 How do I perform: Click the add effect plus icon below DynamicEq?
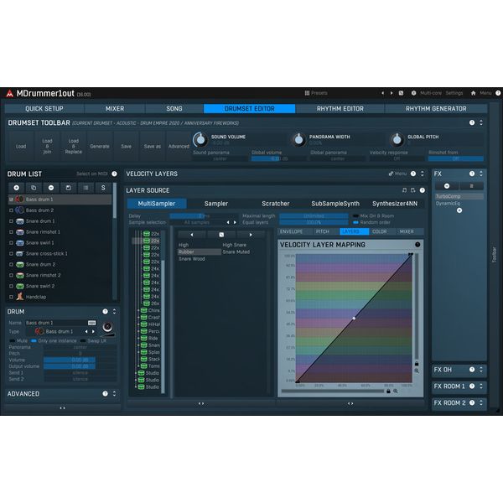coord(459,210)
